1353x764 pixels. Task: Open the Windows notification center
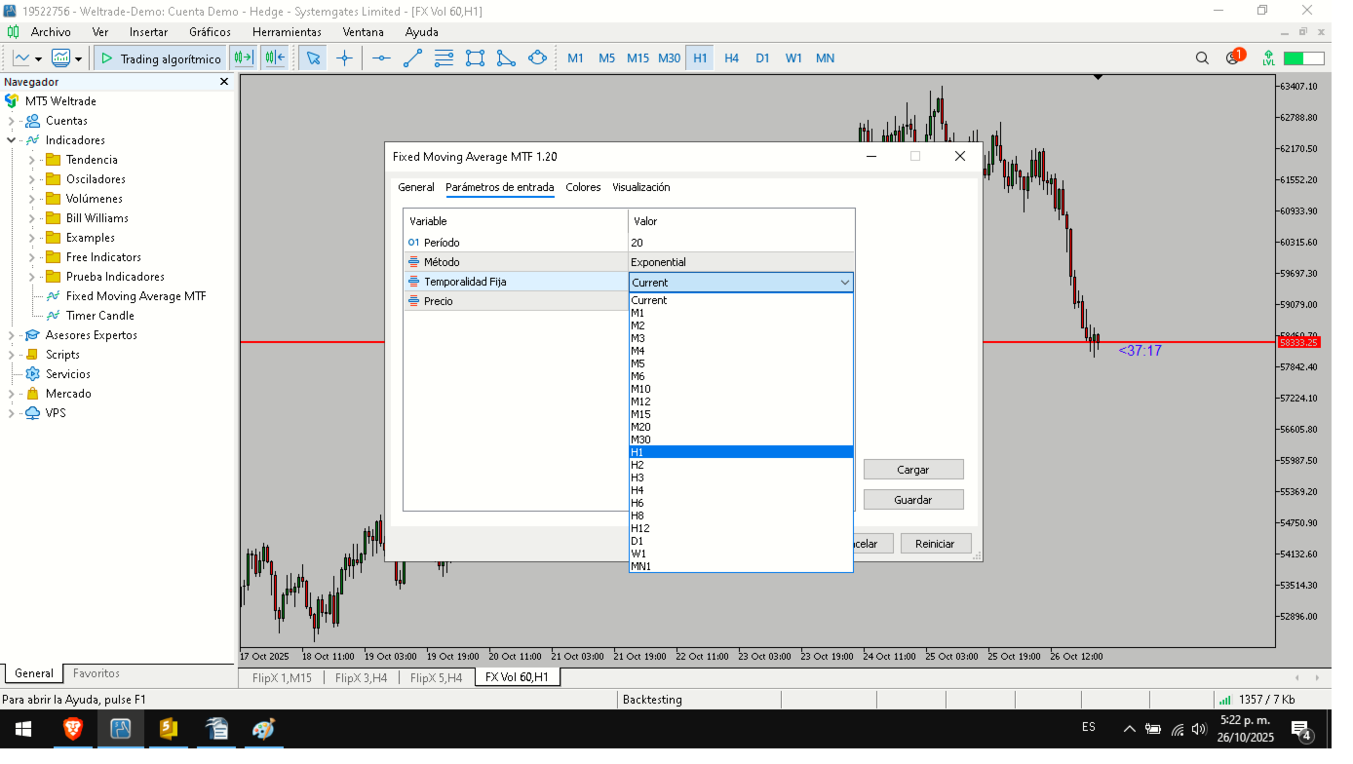click(1301, 729)
